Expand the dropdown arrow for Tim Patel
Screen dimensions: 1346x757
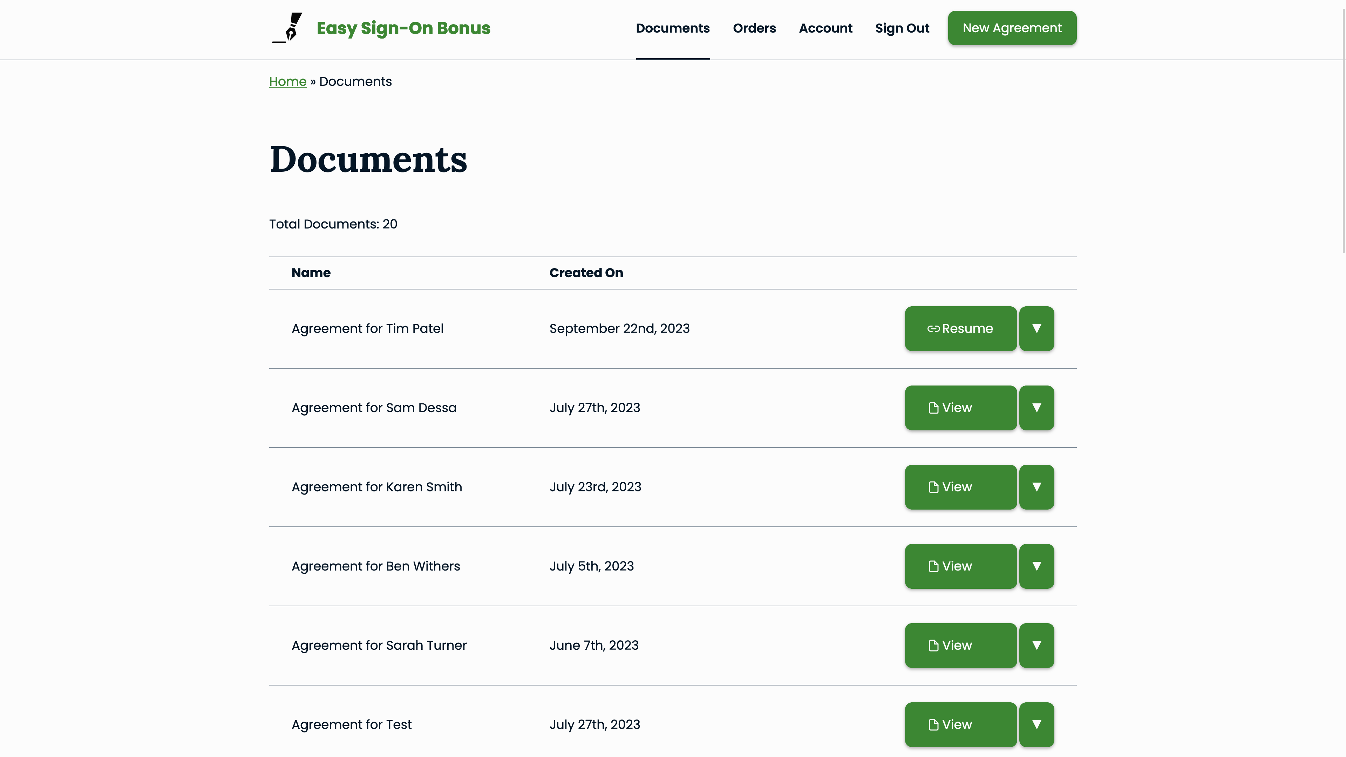(1036, 329)
